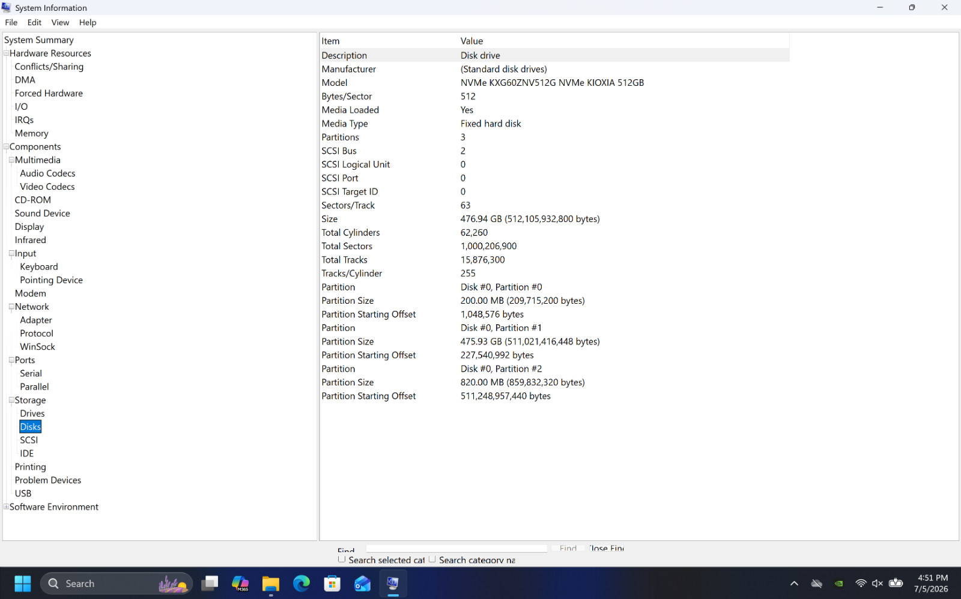Toggle Search category names only checkbox
Image resolution: width=961 pixels, height=599 pixels.
[x=432, y=559]
